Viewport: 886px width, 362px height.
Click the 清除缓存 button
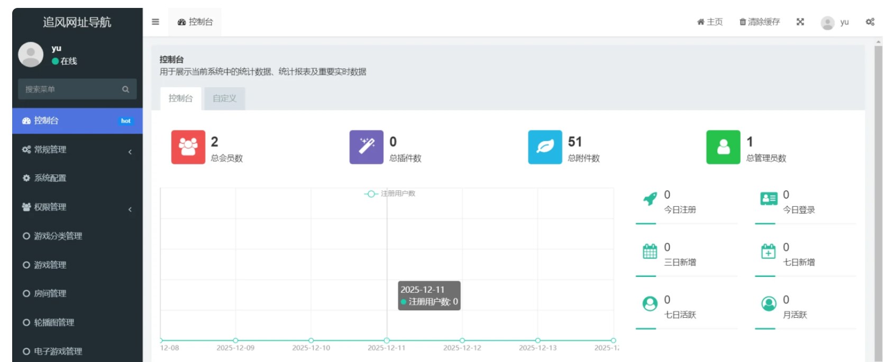(x=760, y=22)
